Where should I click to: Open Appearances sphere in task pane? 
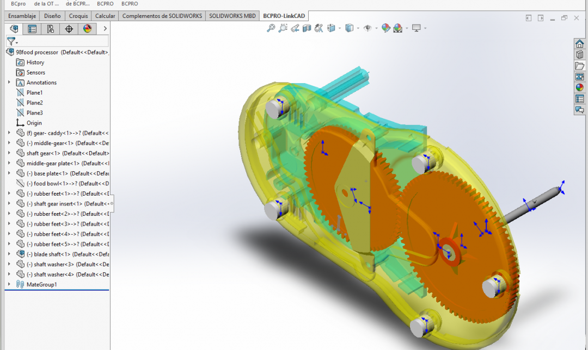579,87
